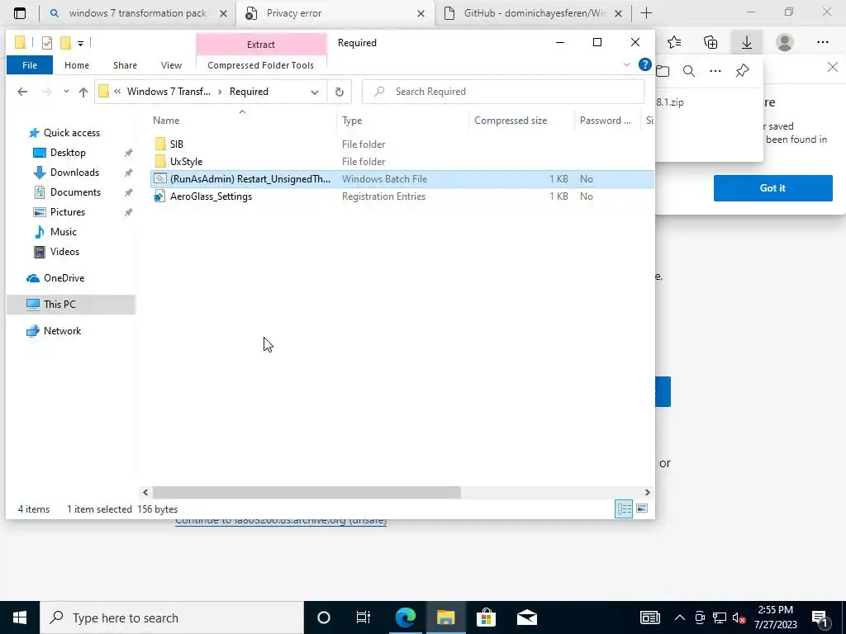Open Task View on the taskbar

coord(364,617)
